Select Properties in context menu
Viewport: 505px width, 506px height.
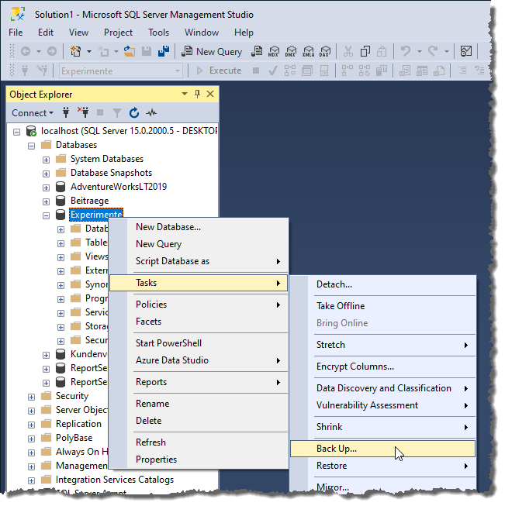click(x=199, y=460)
